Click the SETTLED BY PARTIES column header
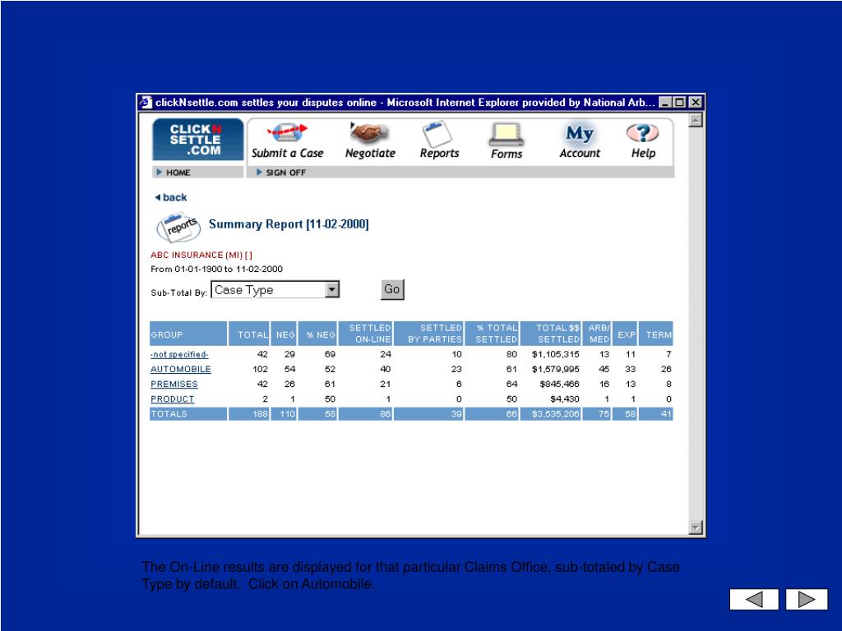842x631 pixels. coord(428,334)
